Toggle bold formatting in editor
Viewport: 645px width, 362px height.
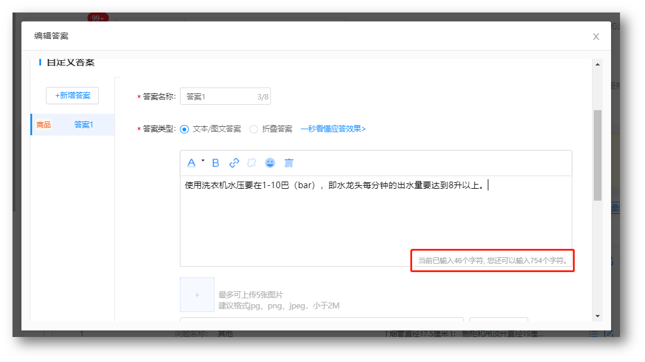point(216,163)
